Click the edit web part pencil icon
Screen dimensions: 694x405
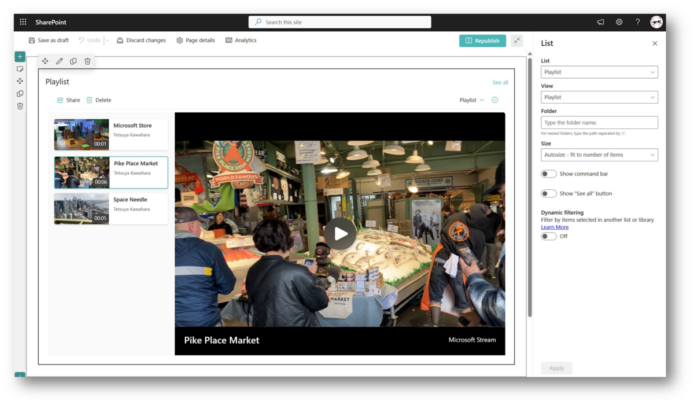(x=59, y=61)
